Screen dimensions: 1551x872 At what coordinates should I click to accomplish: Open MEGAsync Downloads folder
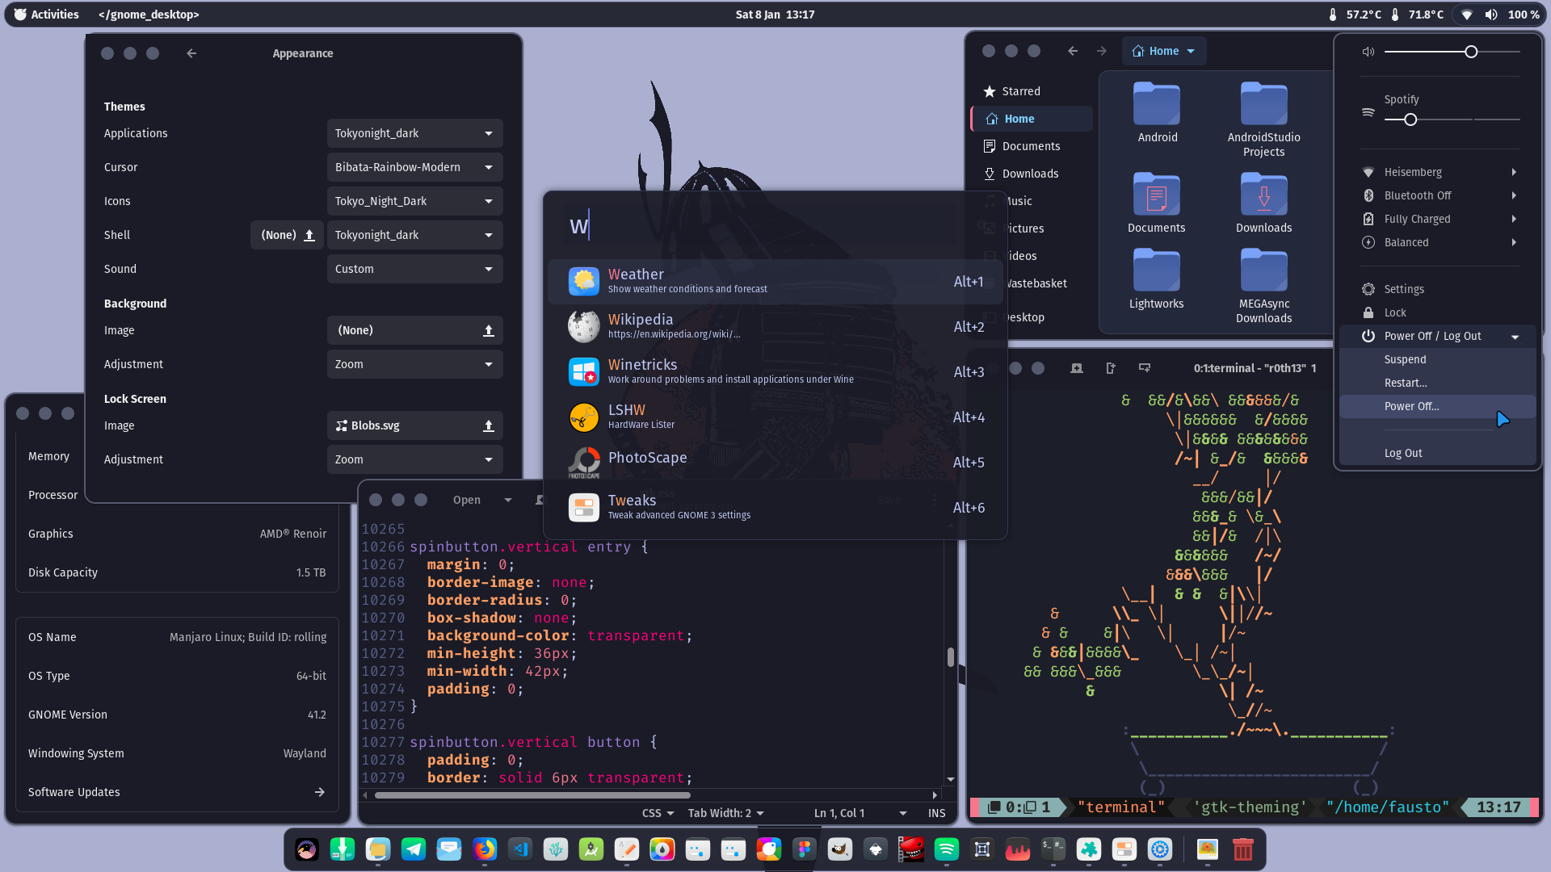click(1263, 286)
